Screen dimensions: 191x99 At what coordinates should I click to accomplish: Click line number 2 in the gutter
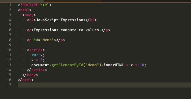(x=10, y=10)
